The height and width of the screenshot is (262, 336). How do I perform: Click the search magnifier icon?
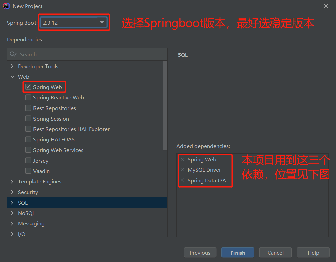(13, 54)
